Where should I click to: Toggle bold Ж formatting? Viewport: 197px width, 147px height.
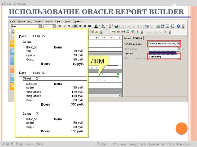pyautogui.click(x=60, y=26)
